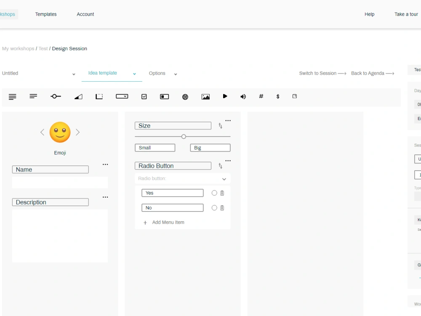The image size is (421, 316).
Task: Edit the Name label field
Action: tap(51, 169)
